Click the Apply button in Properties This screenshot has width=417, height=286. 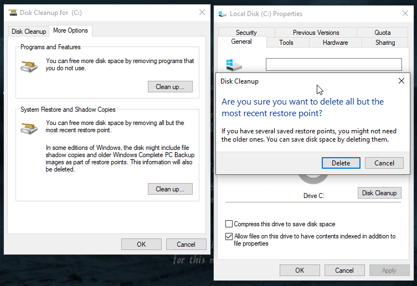(x=389, y=271)
